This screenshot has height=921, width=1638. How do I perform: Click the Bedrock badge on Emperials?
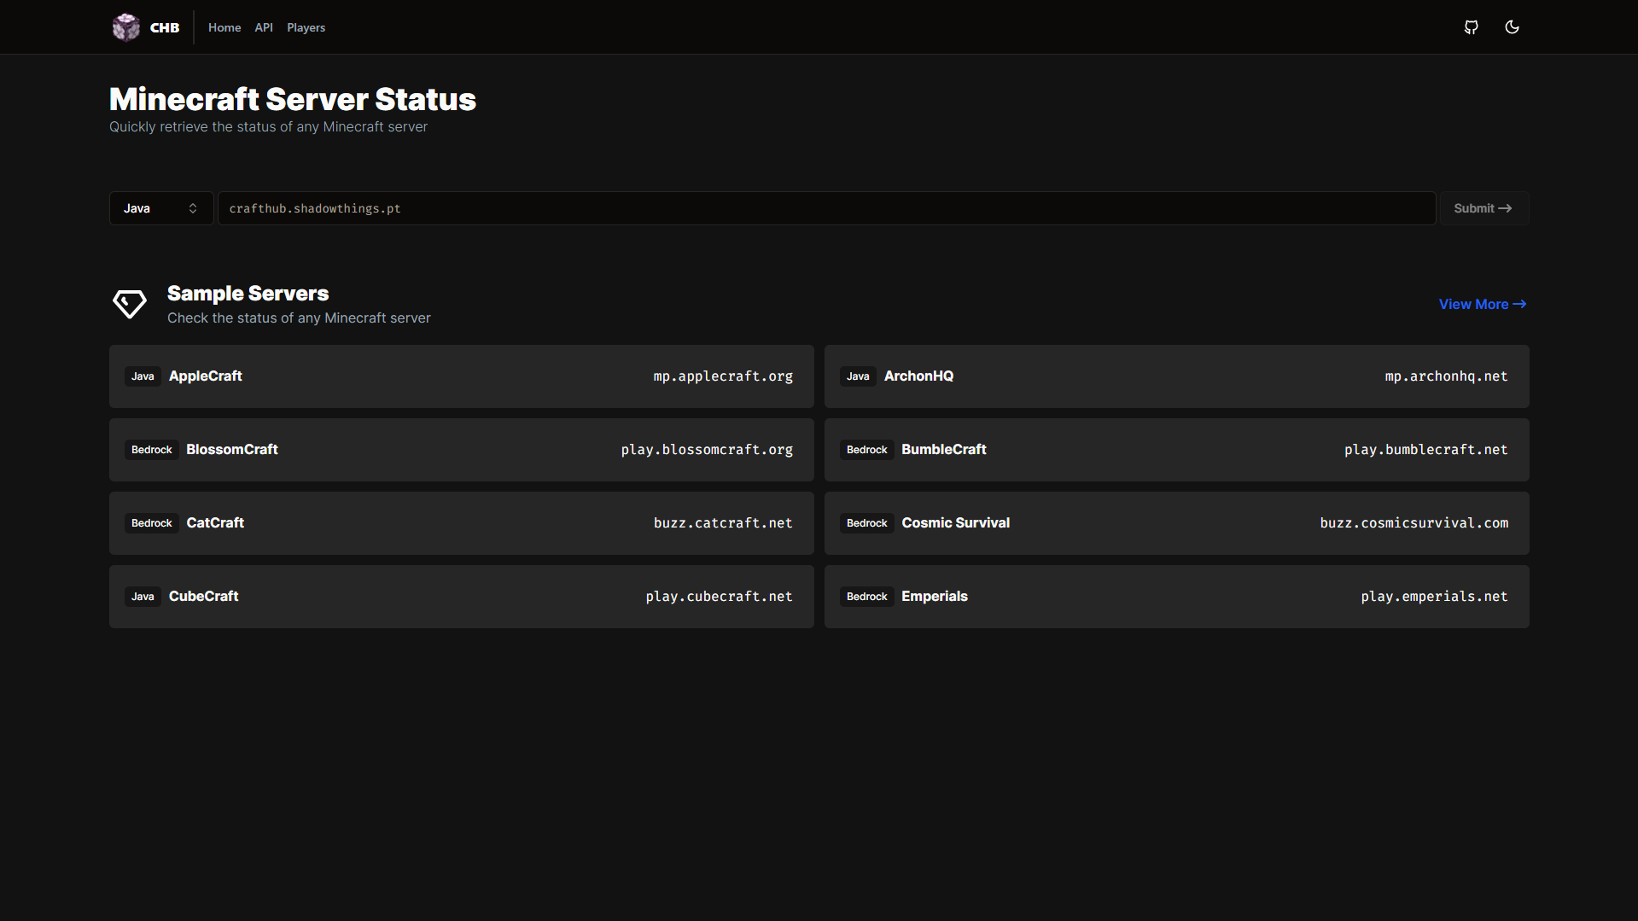tap(867, 597)
